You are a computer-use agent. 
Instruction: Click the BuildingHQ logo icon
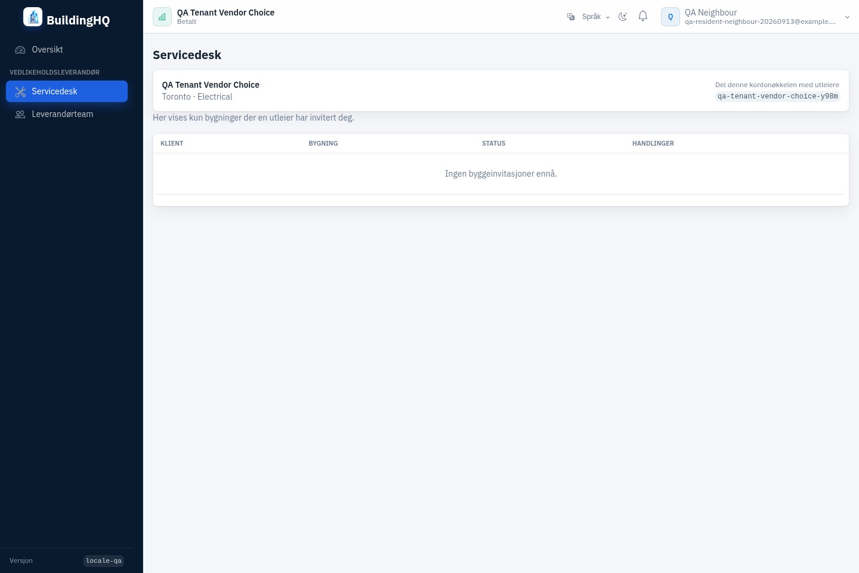[x=33, y=17]
